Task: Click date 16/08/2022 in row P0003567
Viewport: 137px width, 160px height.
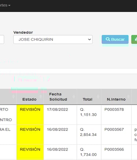Action: click(x=57, y=129)
